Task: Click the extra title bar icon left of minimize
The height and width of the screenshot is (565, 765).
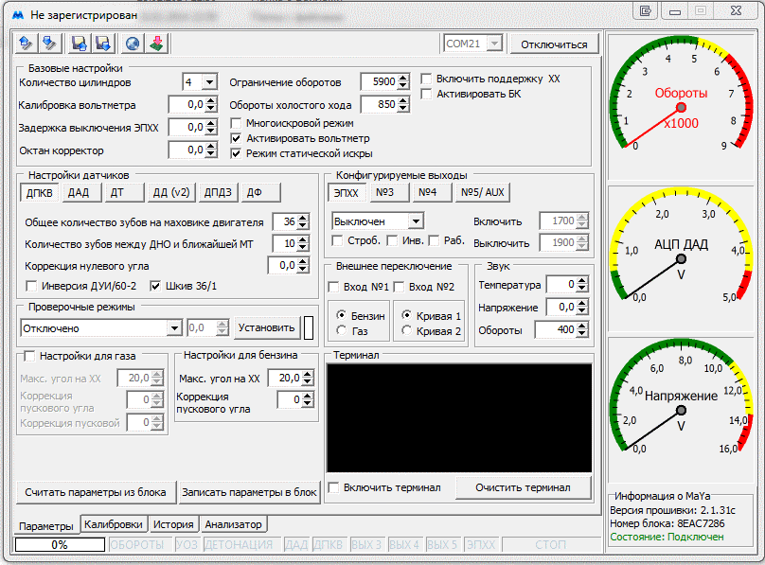Action: pos(648,11)
